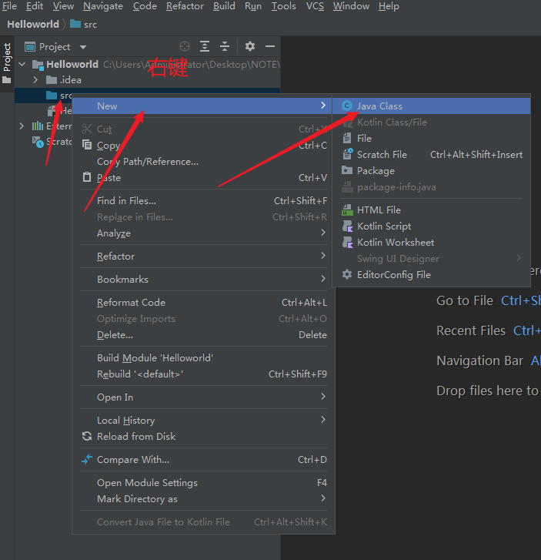Expand the Bookmarks submenu
Image resolution: width=541 pixels, height=560 pixels.
tap(323, 279)
